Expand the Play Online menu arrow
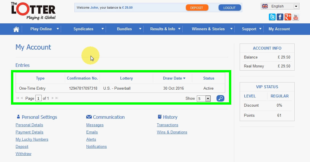Screen dimensions: 310x162 click(58, 29)
